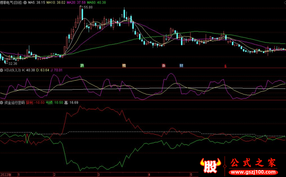The width and height of the screenshot is (286, 177).
Task: Click the green 跌 event marker icon
Action: tap(82, 66)
